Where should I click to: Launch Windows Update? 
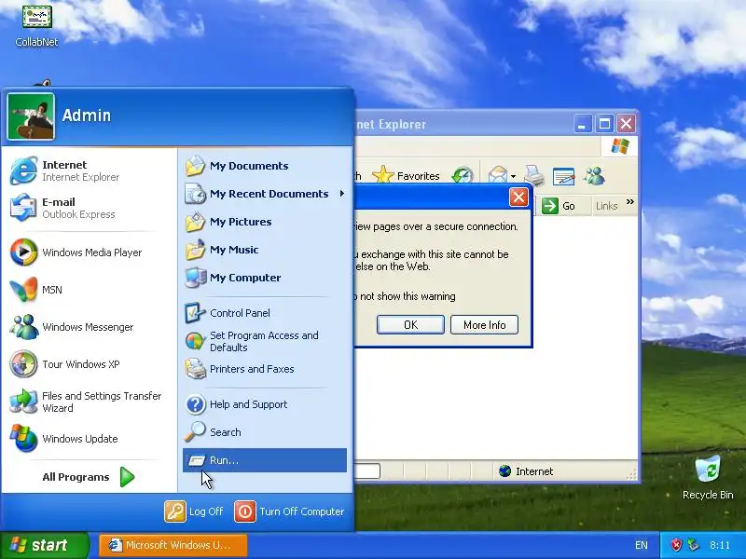coord(89,439)
